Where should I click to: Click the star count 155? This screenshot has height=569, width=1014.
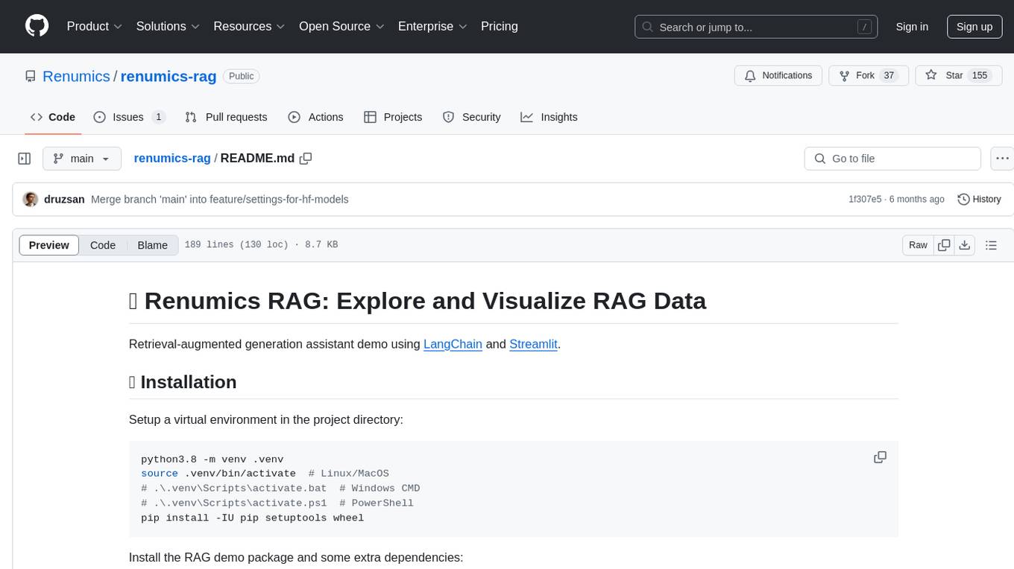(980, 76)
